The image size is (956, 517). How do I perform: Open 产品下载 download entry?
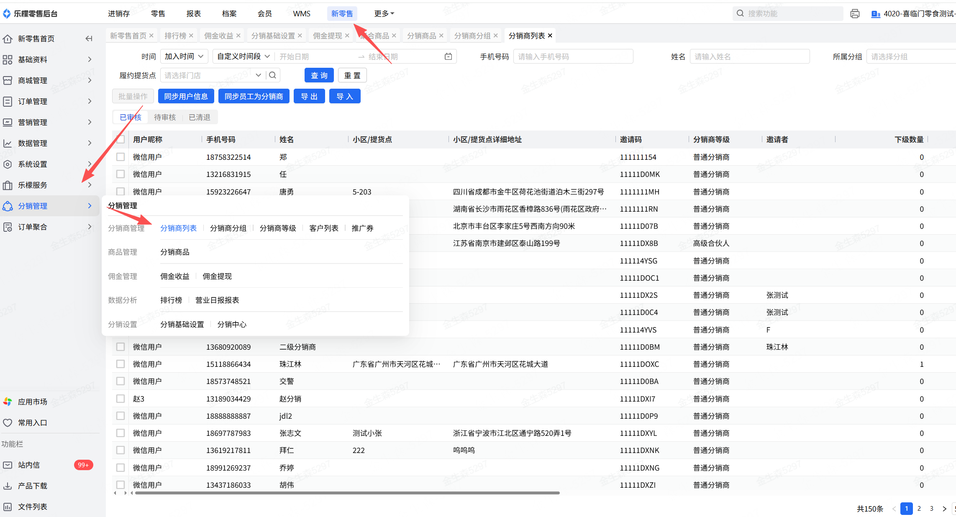tap(32, 486)
